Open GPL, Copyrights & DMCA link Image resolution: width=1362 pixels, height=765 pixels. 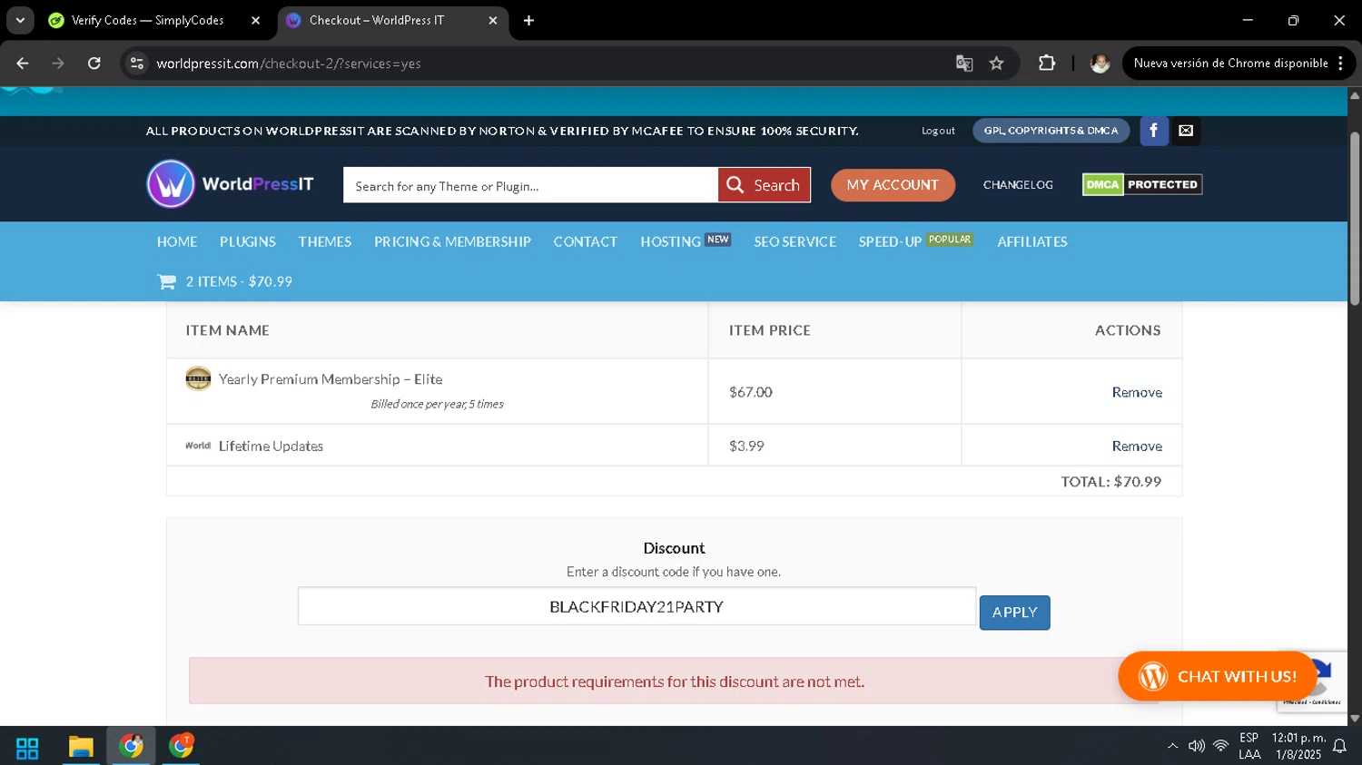click(1051, 131)
